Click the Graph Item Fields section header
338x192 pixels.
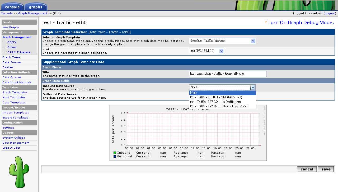click(x=188, y=81)
